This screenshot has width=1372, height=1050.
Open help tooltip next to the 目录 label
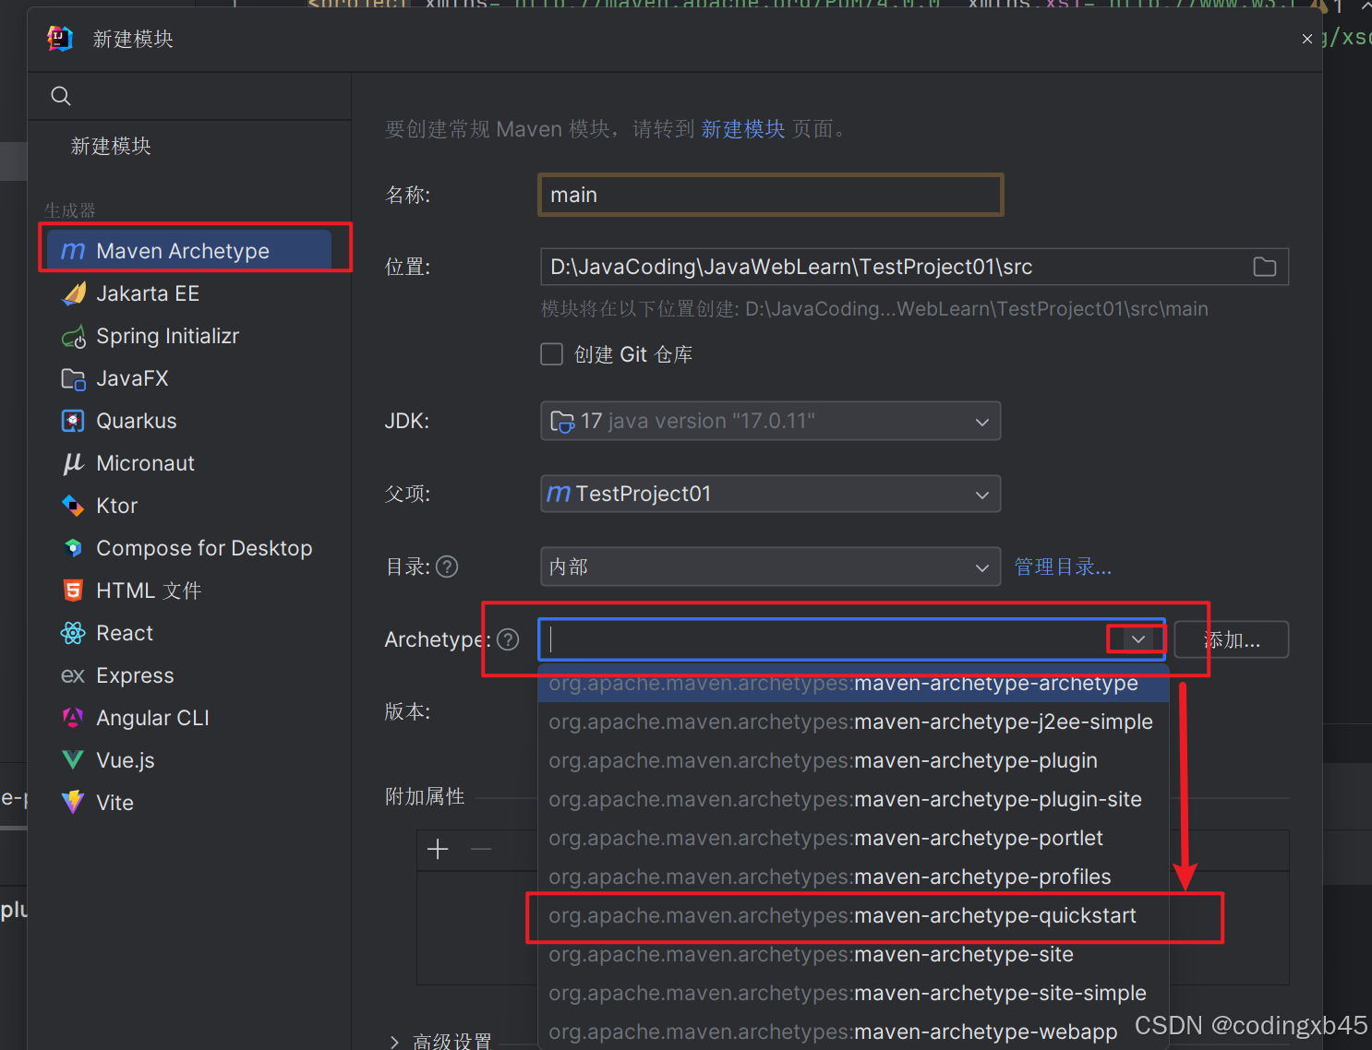(x=447, y=567)
